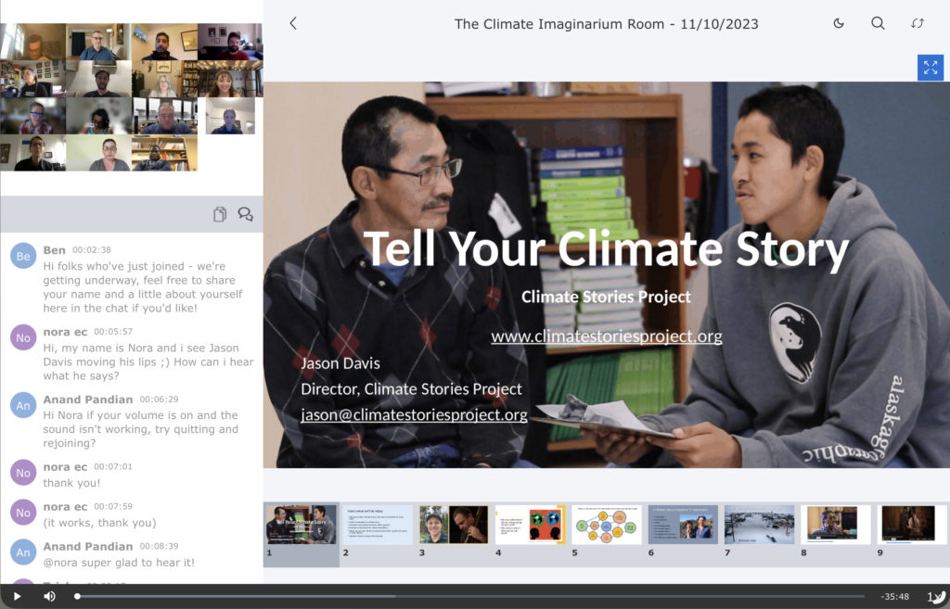Click the copy chat icon

click(220, 214)
